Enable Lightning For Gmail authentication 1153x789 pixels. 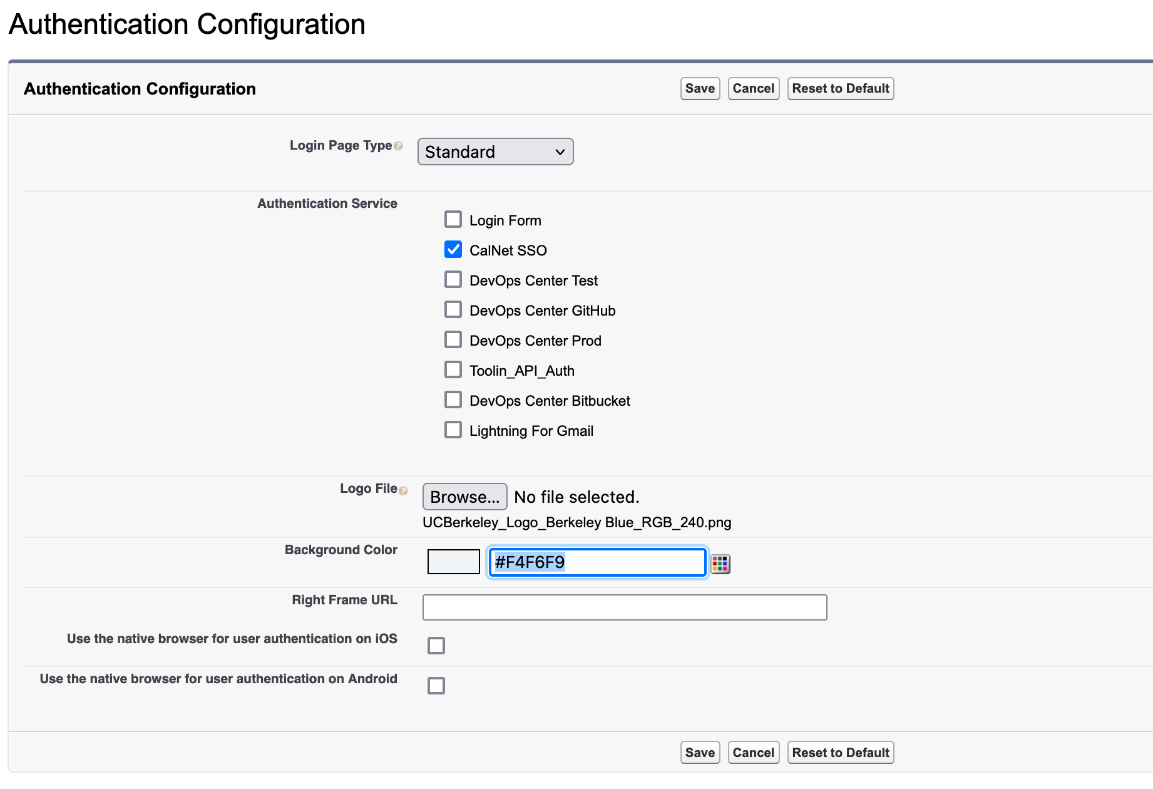click(453, 429)
